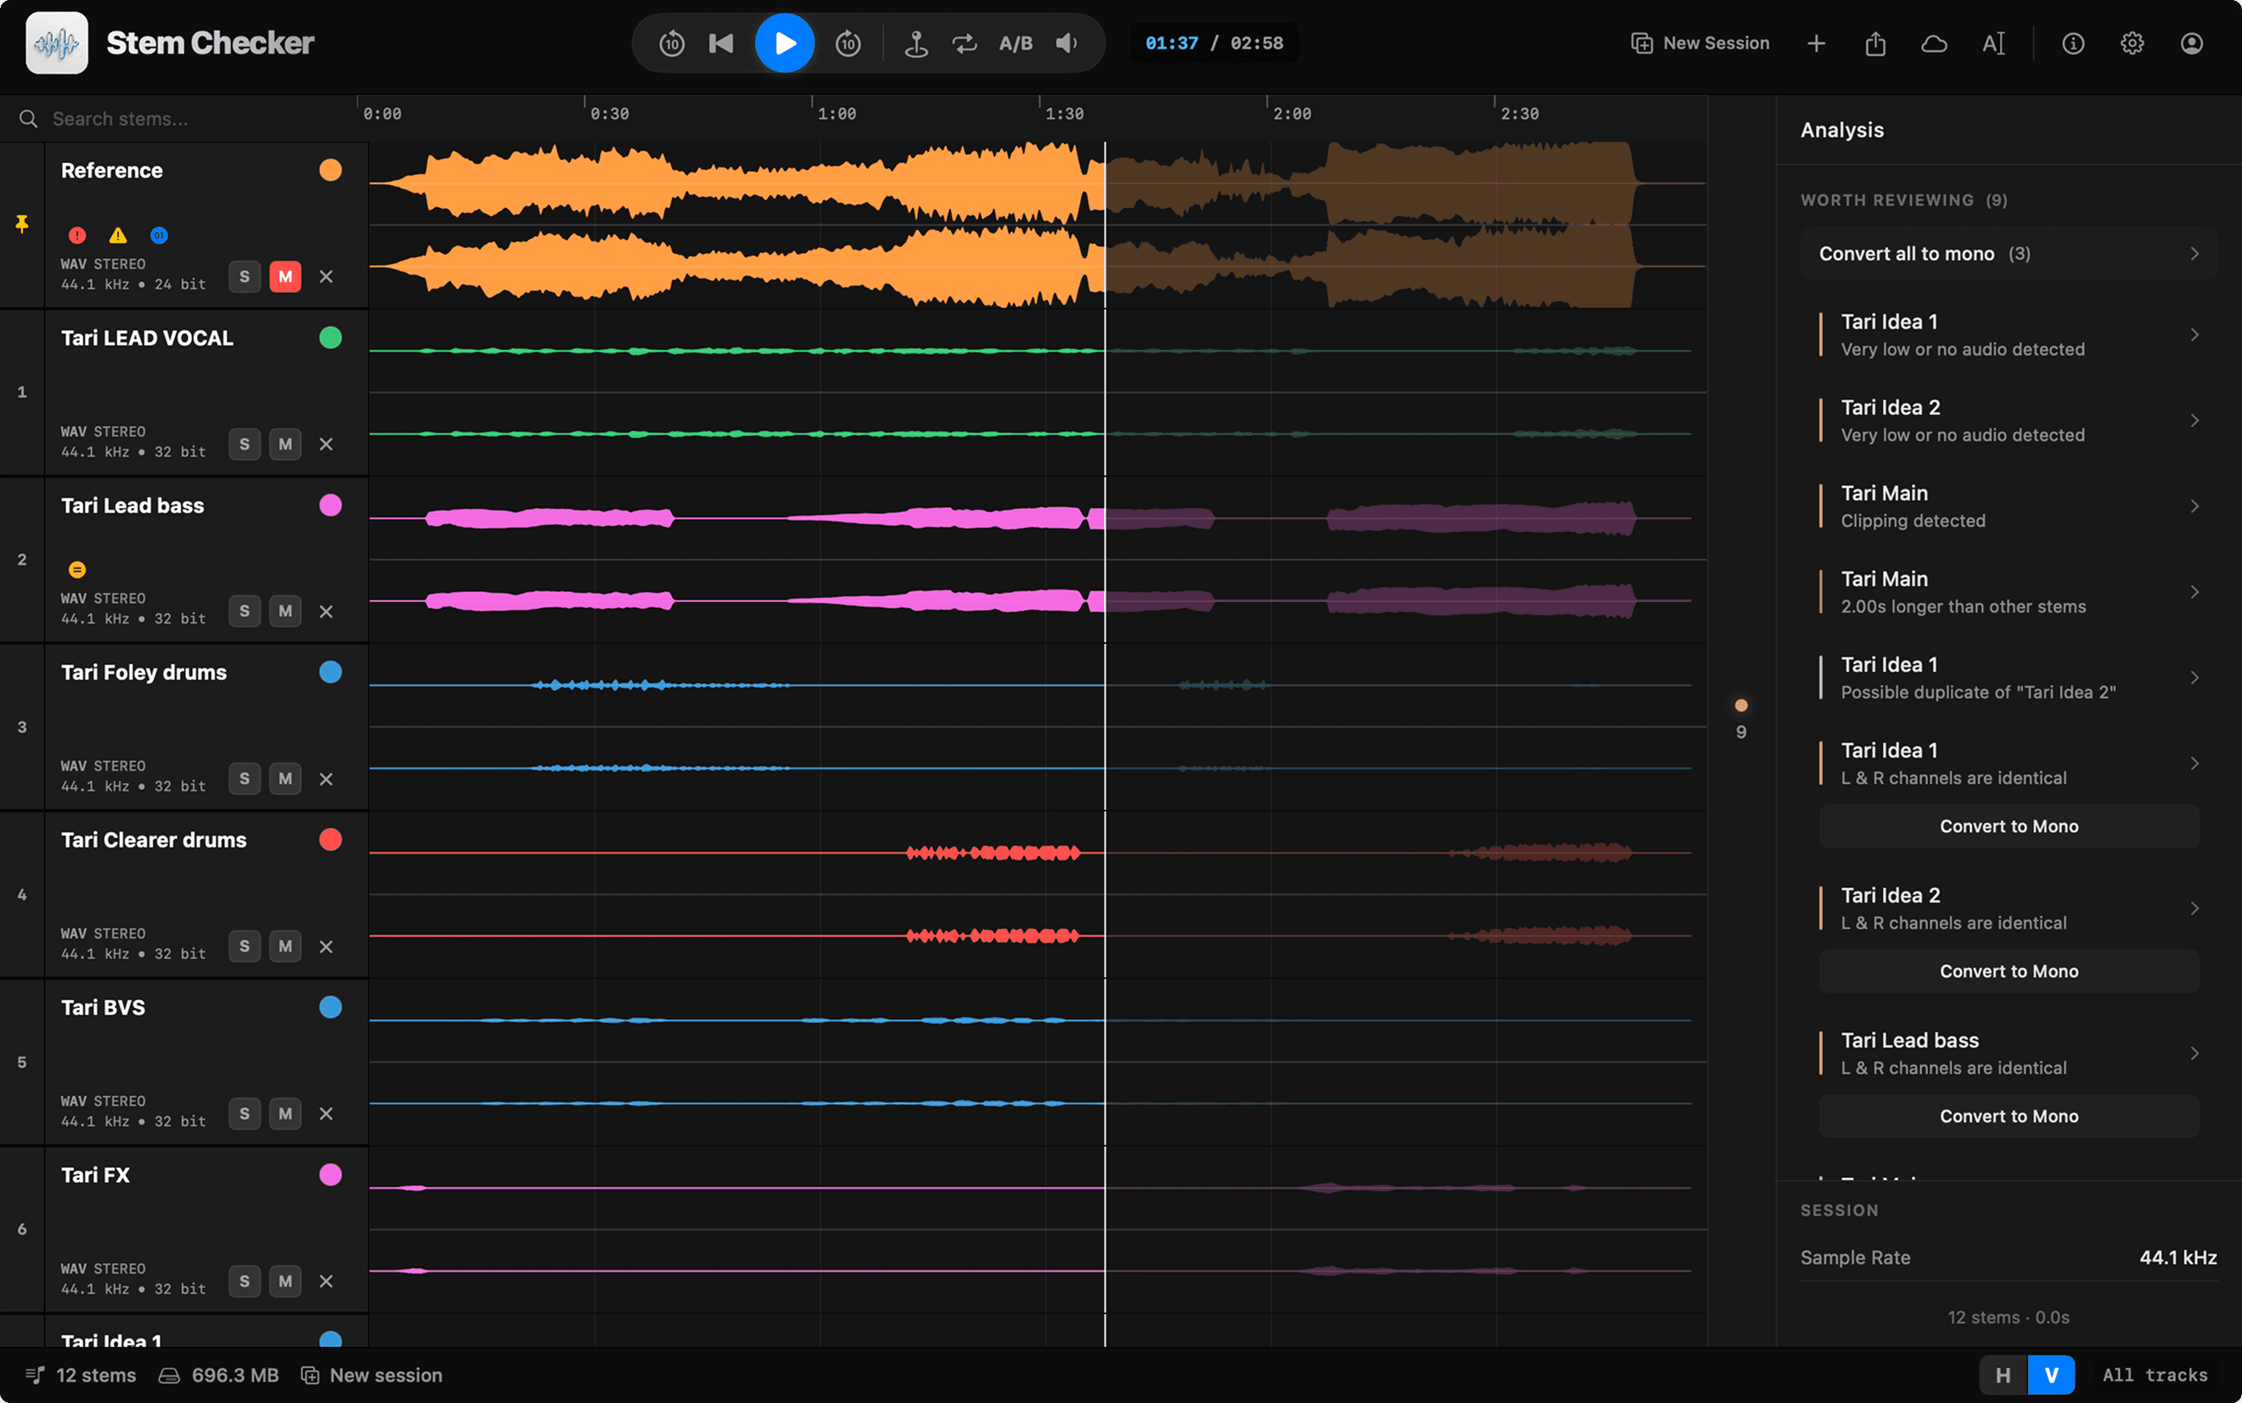Click the Search stems field
Screen dimensions: 2242x1403
pos(181,119)
